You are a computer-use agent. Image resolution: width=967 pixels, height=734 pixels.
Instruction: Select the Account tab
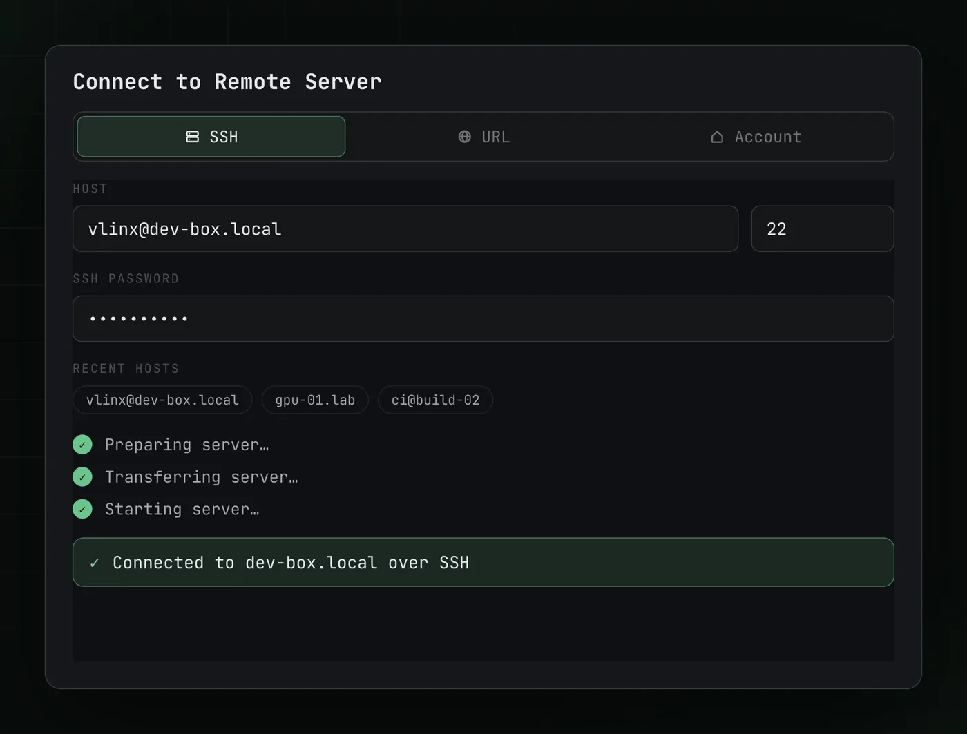tap(756, 137)
